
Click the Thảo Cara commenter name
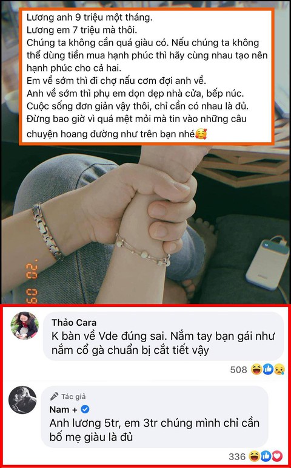(74, 323)
